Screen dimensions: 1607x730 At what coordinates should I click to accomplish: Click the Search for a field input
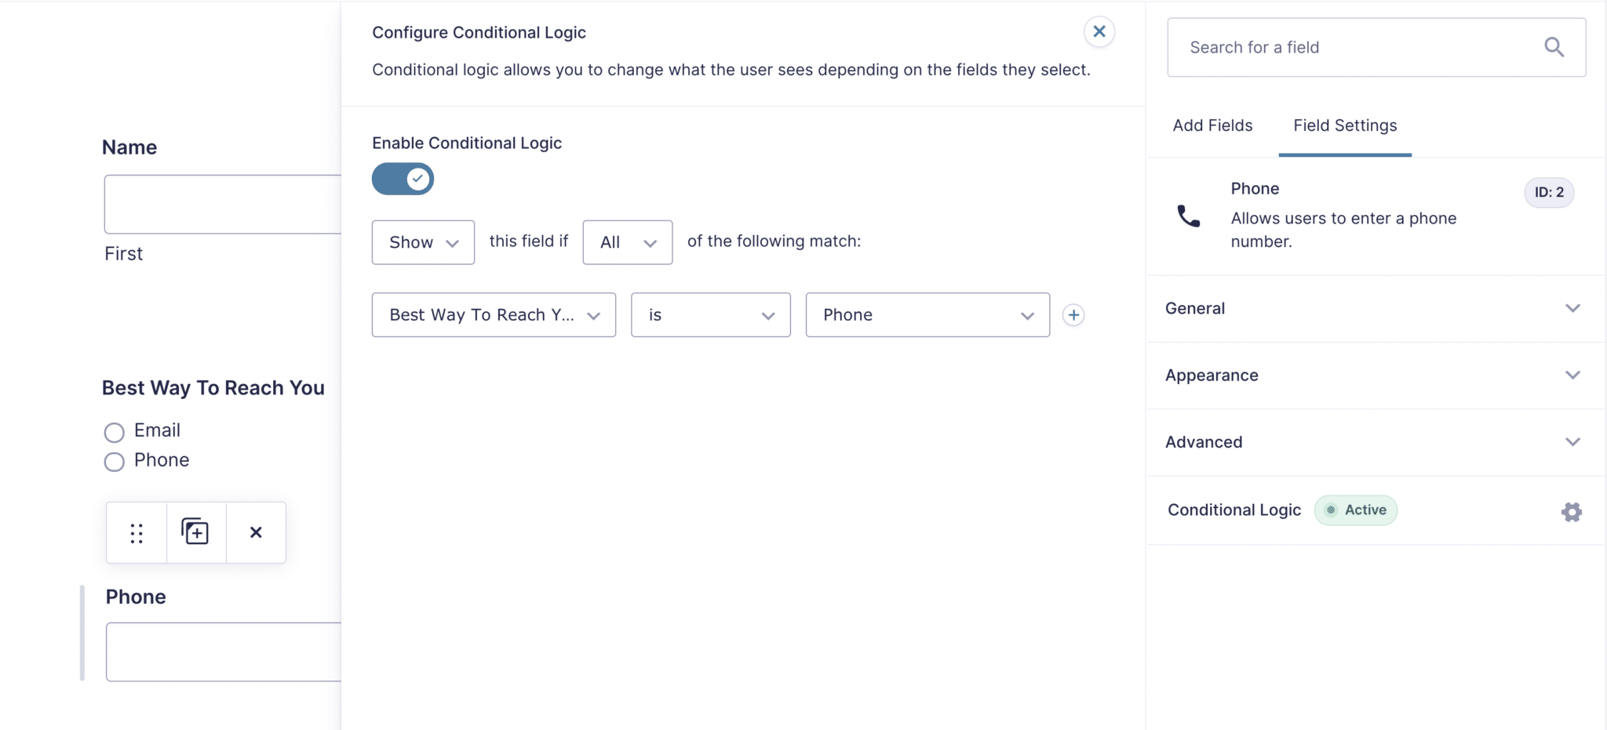point(1357,47)
